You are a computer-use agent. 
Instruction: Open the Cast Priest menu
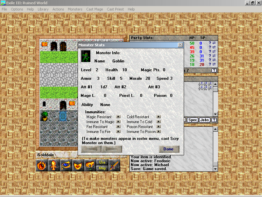[x=115, y=9]
